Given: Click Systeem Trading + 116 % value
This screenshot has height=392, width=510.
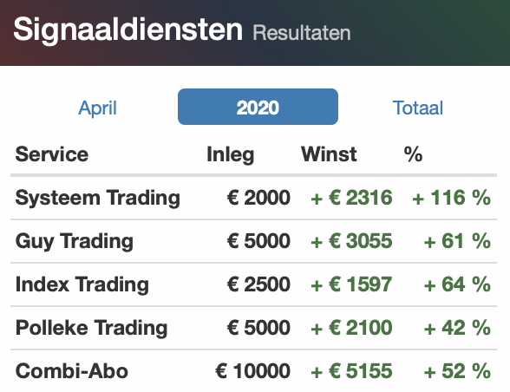Looking at the screenshot, I should [x=451, y=198].
